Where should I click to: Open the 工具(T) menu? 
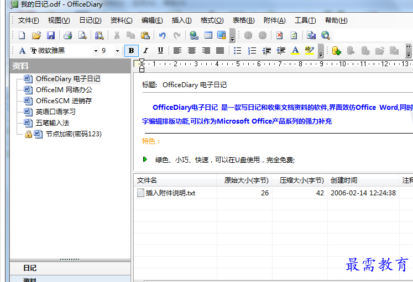(305, 20)
